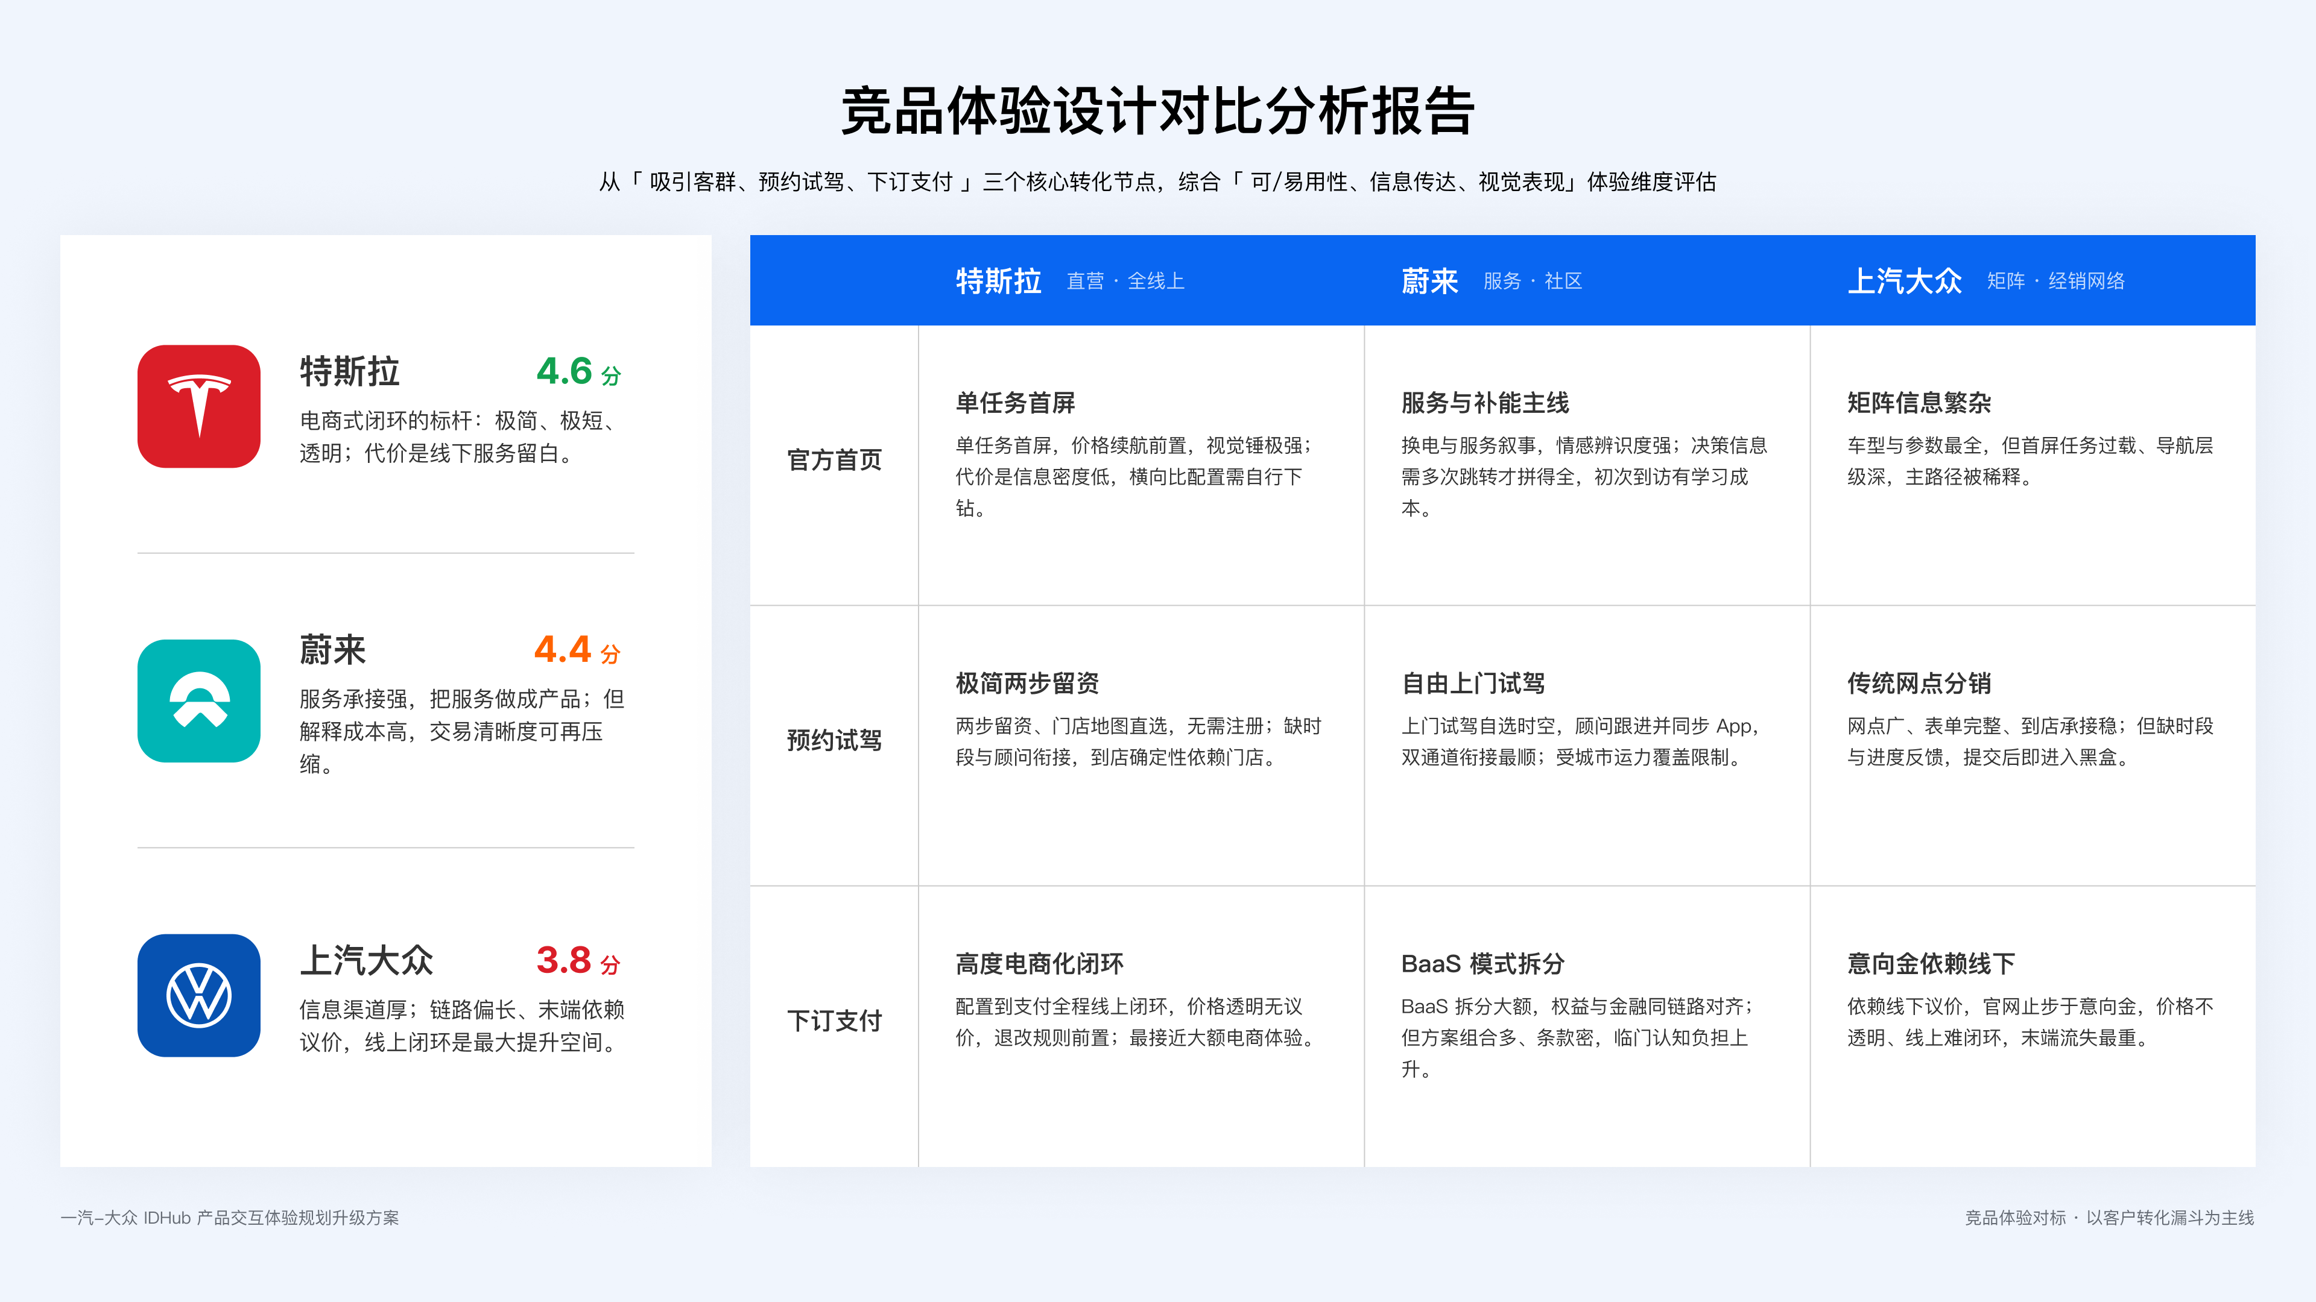2316x1302 pixels.
Task: Click the 蔚来 name in left card
Action: point(333,650)
